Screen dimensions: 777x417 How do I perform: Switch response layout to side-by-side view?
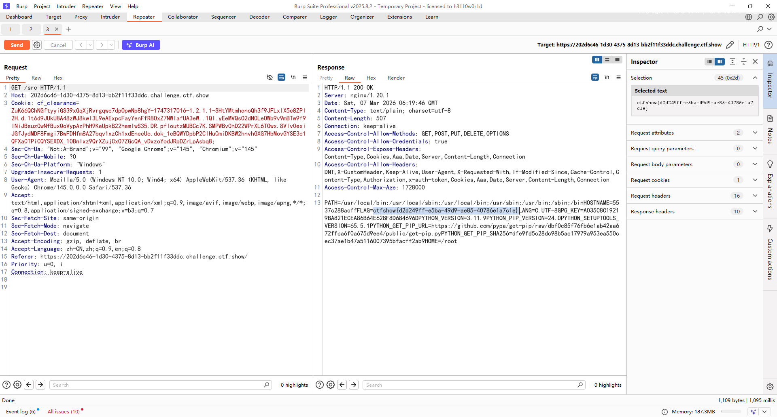click(x=597, y=60)
